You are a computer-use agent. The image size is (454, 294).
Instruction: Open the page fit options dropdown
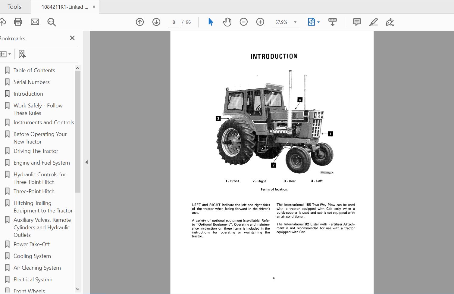(318, 22)
